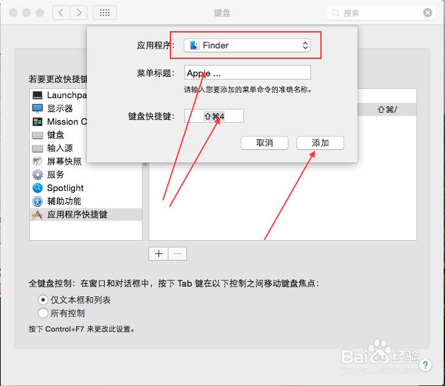This screenshot has height=386, width=445.
Task: Select 显示器 monitor icon
Action: (37, 108)
